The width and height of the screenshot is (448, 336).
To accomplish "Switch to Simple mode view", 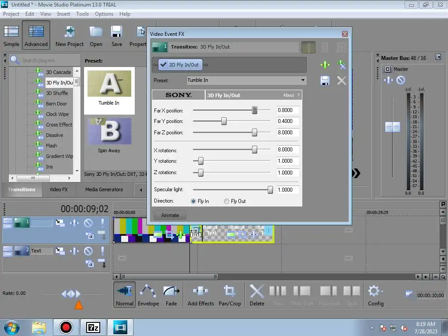I will click(x=11, y=36).
